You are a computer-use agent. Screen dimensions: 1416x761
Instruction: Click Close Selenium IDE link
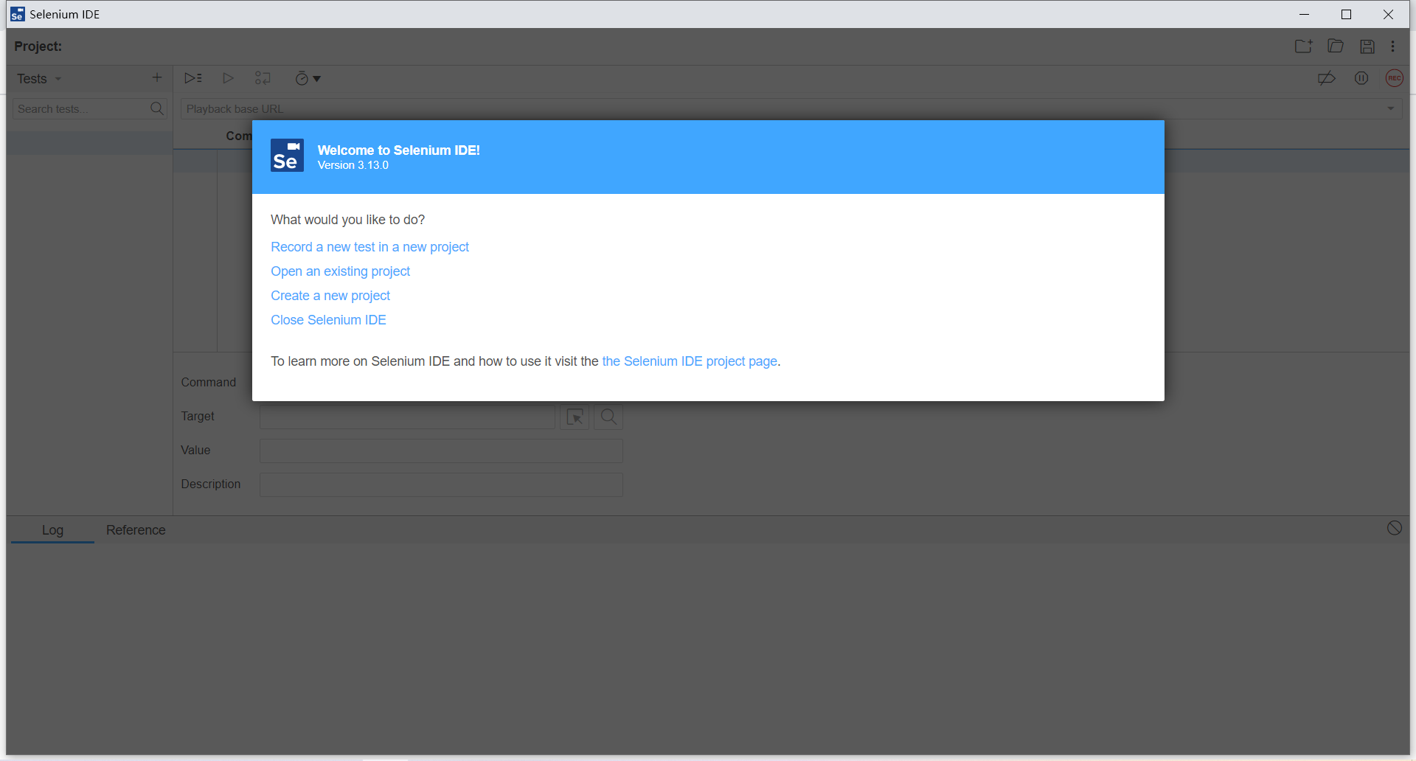(328, 320)
